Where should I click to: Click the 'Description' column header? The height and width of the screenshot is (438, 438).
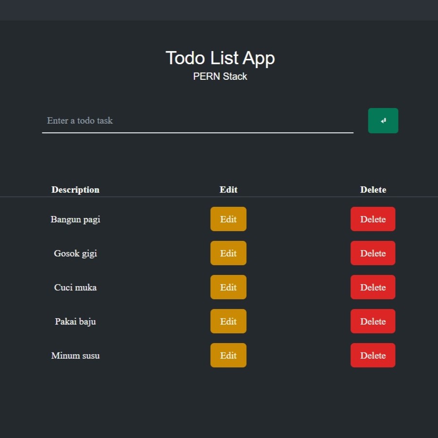tap(75, 190)
